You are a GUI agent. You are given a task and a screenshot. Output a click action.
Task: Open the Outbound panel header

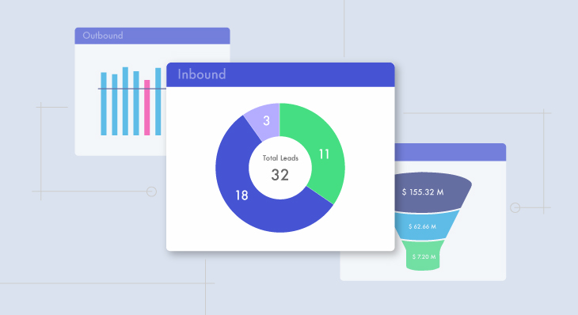pyautogui.click(x=152, y=36)
